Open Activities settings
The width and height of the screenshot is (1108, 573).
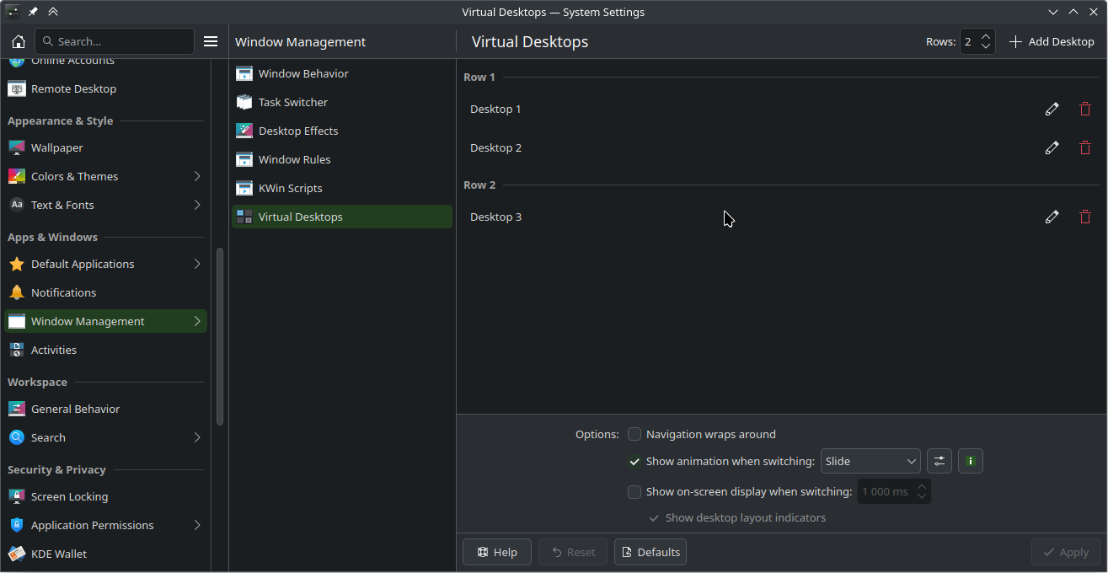coord(105,350)
